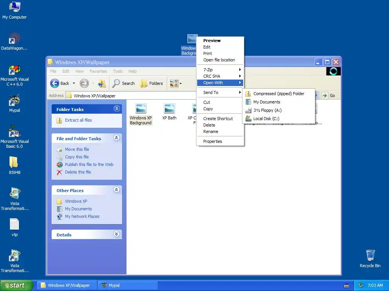389x291 pixels.
Task: Select Open With in context menu
Action: click(220, 83)
